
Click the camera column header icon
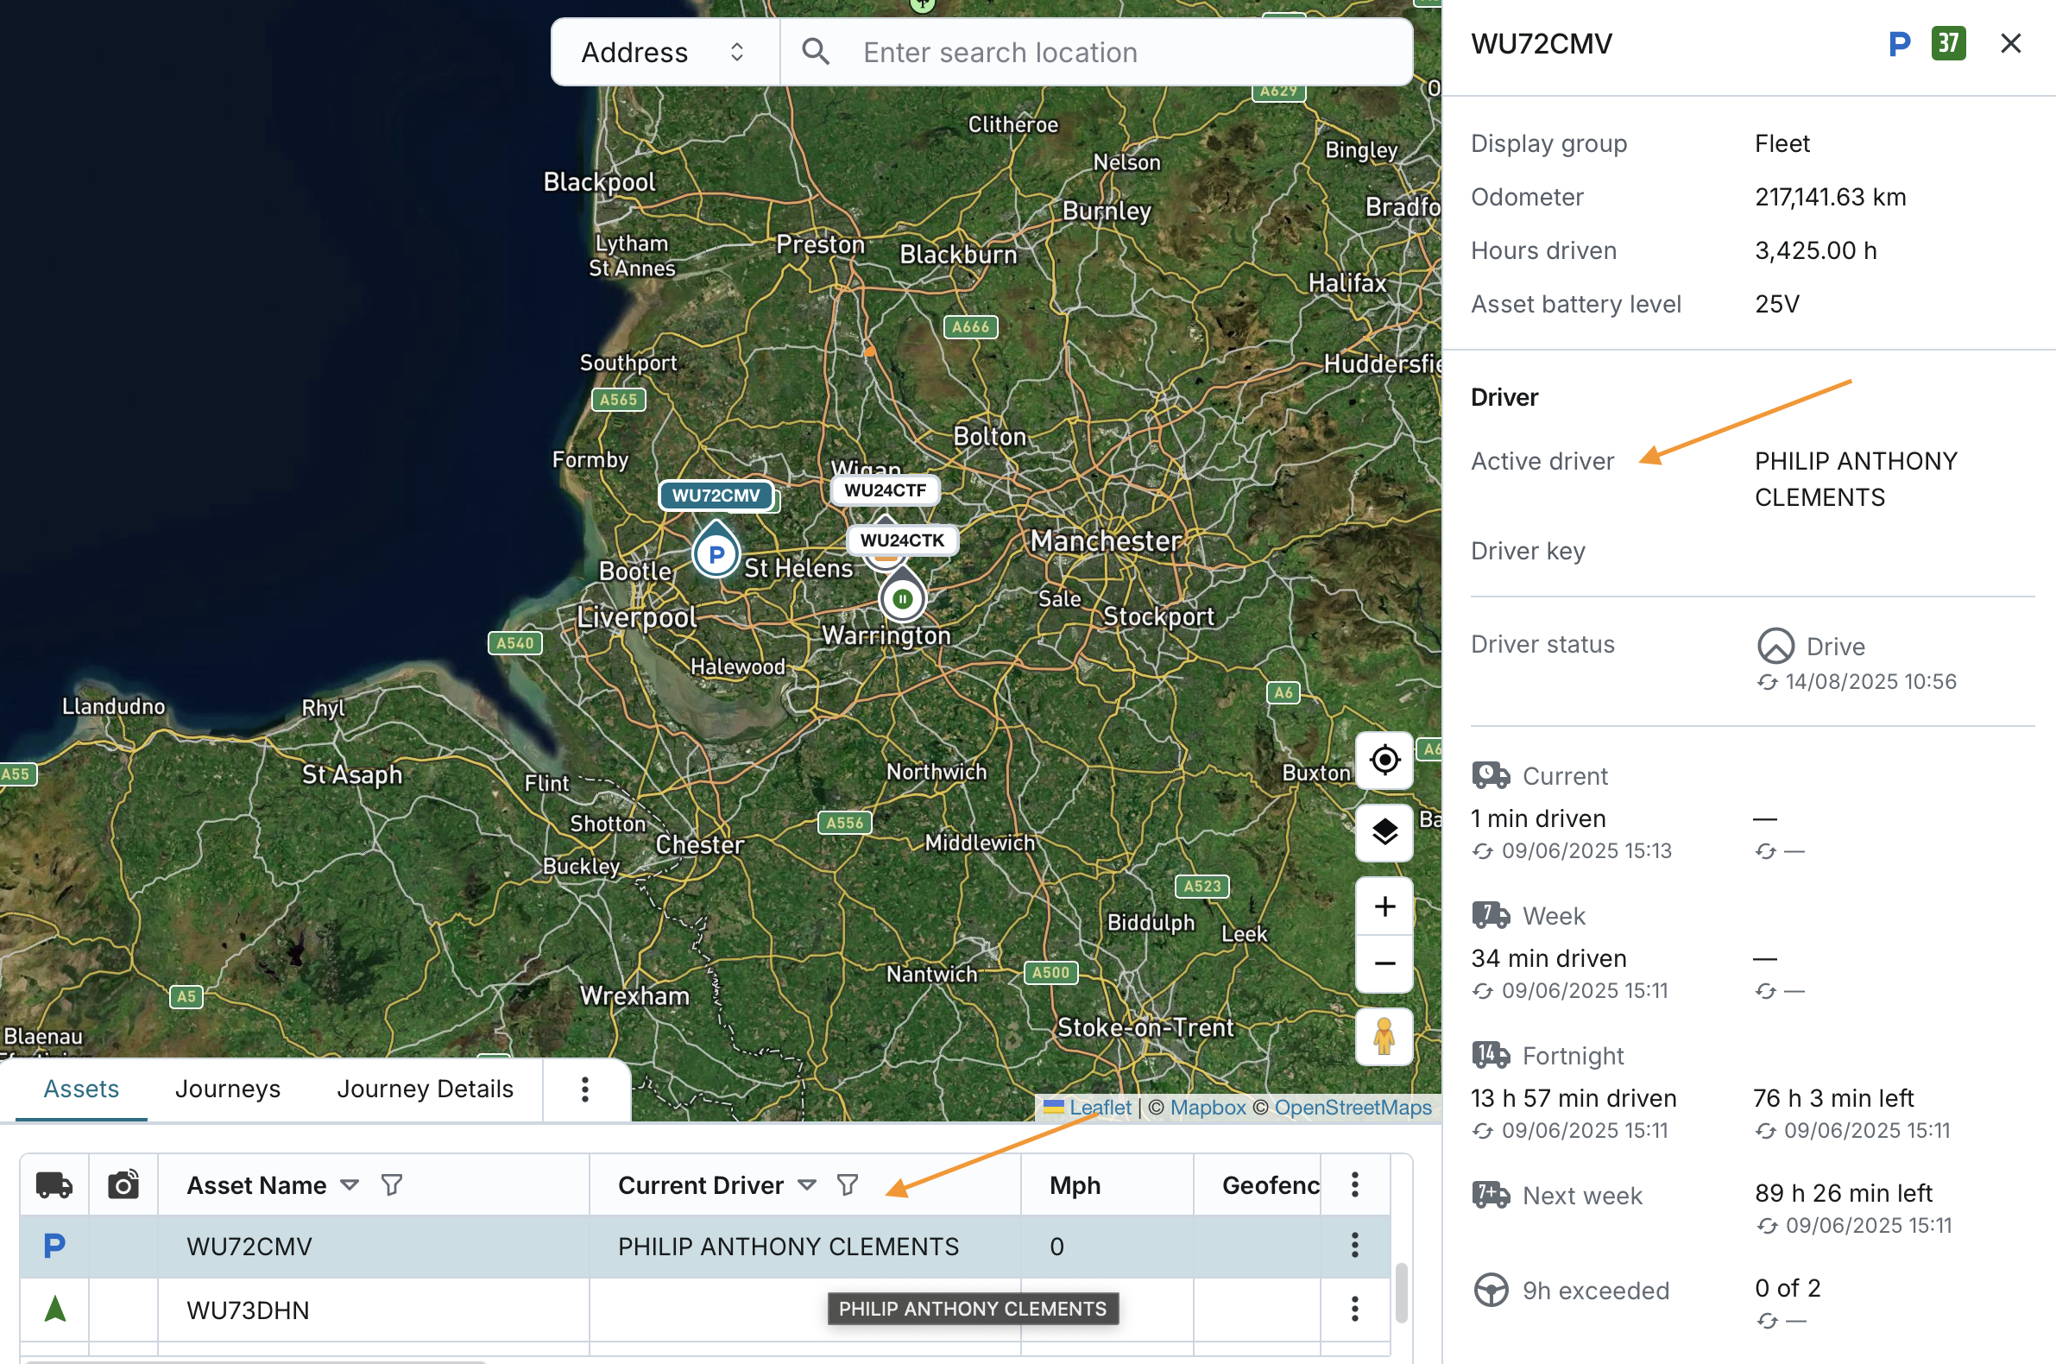point(123,1184)
